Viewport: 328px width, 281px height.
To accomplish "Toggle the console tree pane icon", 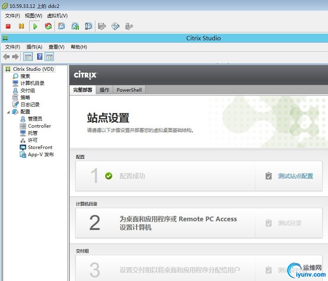I will click(x=28, y=57).
